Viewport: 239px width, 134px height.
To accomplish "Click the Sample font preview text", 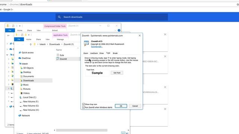I will coord(97,73).
